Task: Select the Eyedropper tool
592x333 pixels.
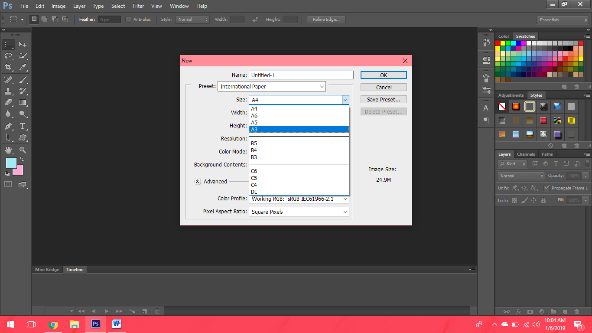Action: [x=23, y=67]
